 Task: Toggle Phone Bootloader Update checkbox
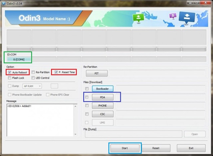tap(10, 95)
